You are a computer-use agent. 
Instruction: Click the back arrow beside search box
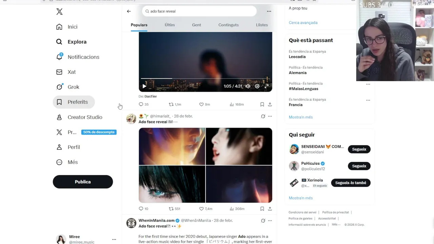[129, 11]
